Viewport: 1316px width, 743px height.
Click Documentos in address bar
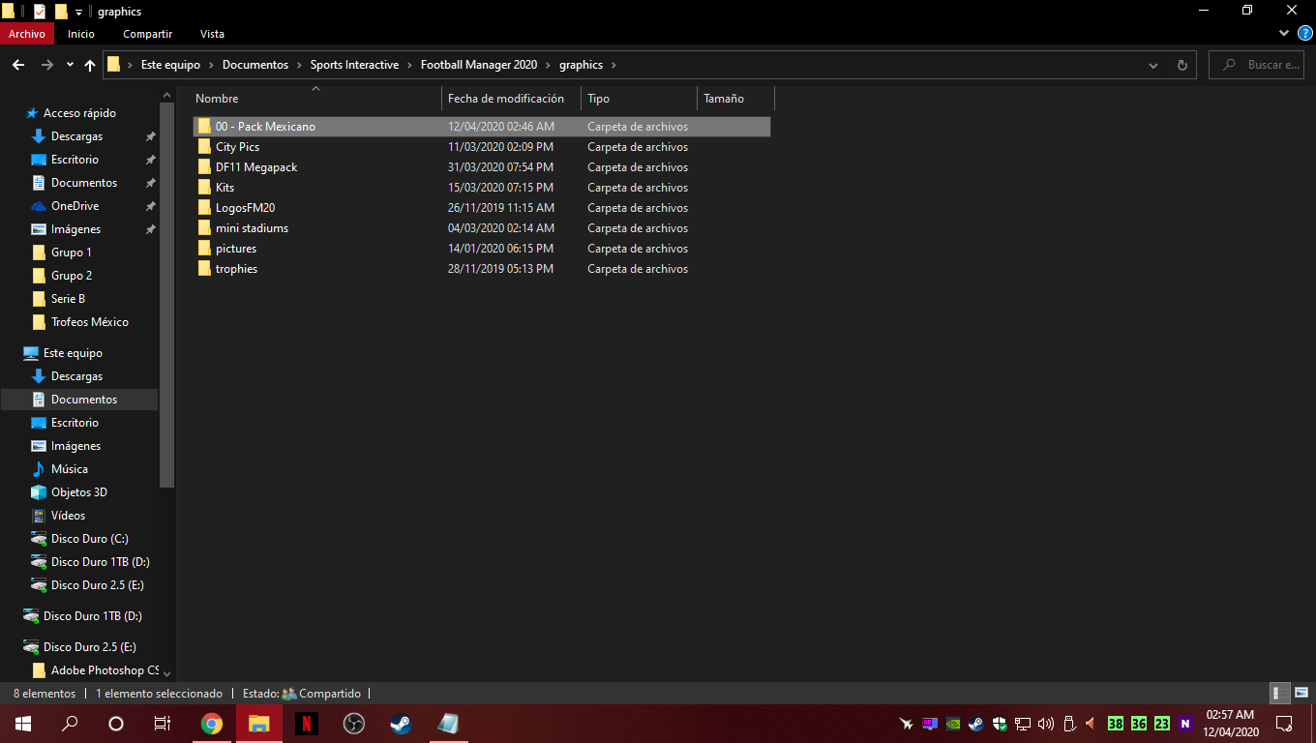pyautogui.click(x=255, y=65)
